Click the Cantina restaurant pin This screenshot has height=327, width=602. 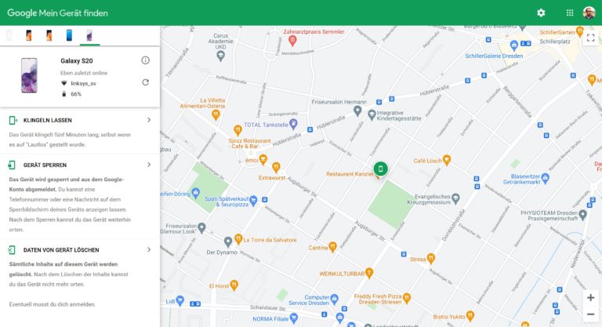pyautogui.click(x=333, y=247)
